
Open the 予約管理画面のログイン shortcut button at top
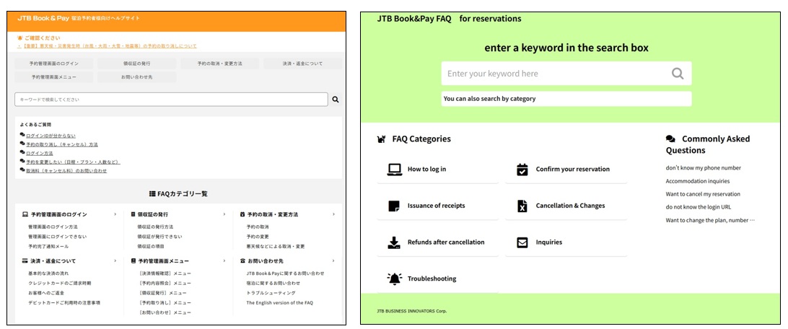click(x=54, y=63)
